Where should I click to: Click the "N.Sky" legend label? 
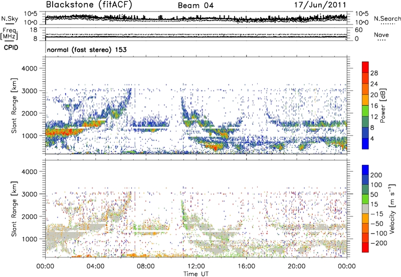click(x=10, y=18)
